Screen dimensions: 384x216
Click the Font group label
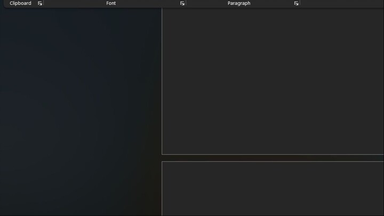(x=111, y=3)
